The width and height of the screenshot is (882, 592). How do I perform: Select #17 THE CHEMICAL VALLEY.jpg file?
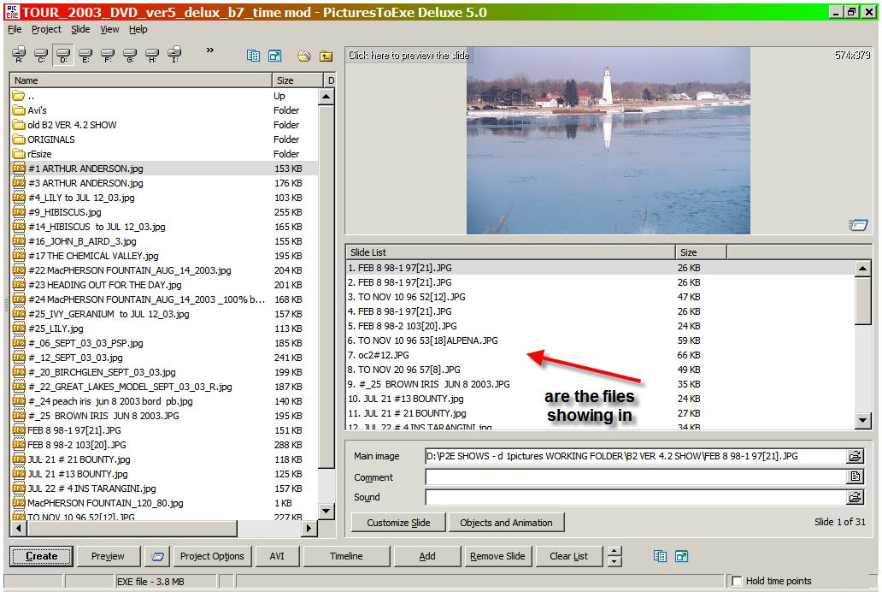click(92, 256)
